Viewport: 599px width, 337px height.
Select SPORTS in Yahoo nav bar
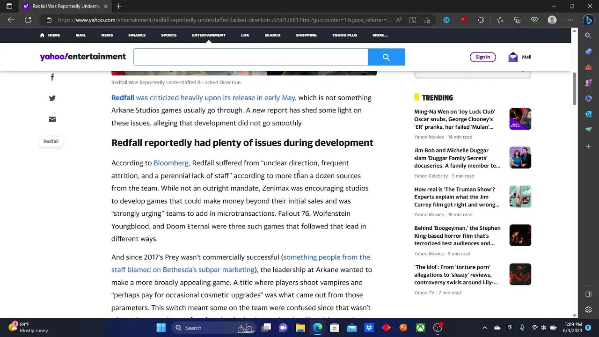coord(169,35)
